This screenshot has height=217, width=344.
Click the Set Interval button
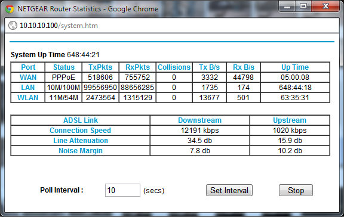point(229,190)
